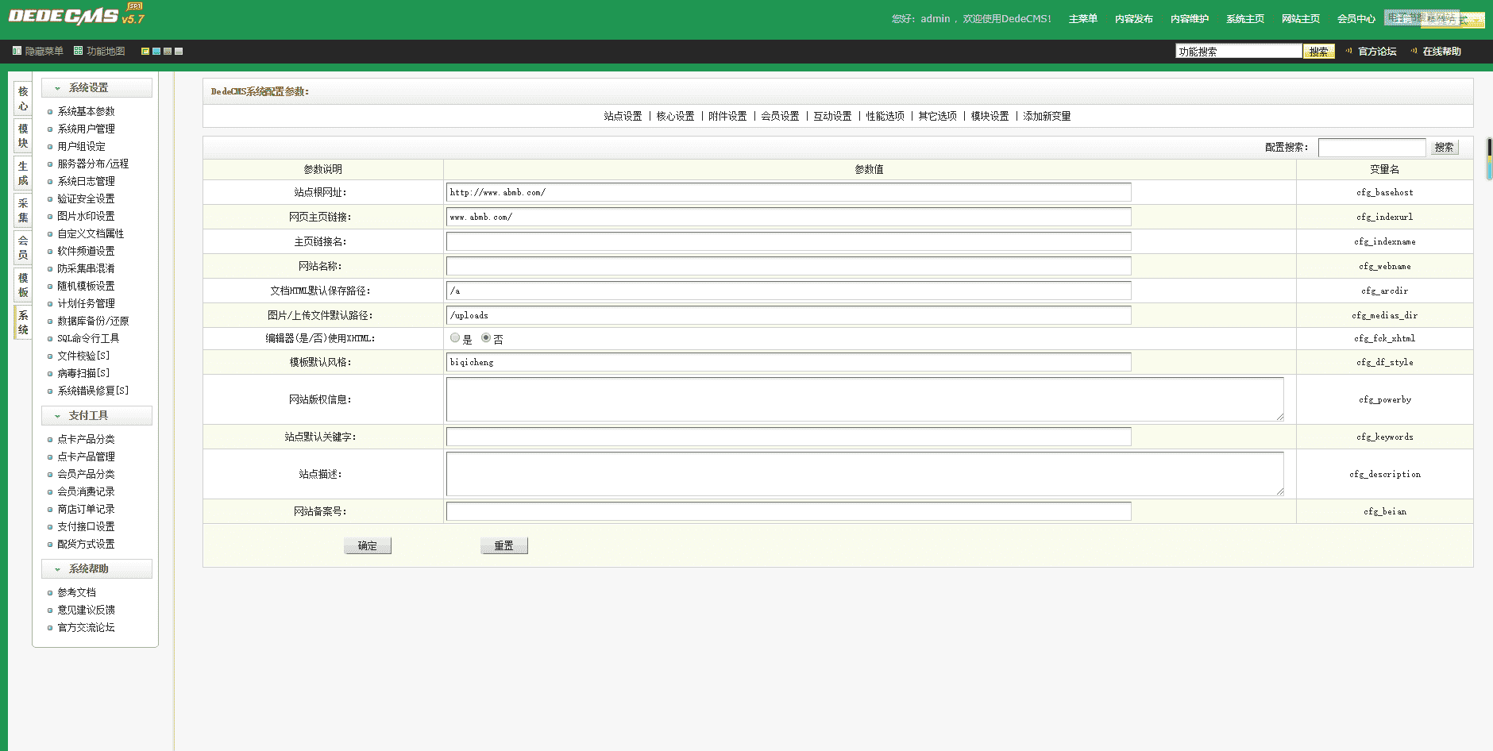Click the cfg_basehost variable name
This screenshot has height=751, width=1493.
coord(1385,193)
